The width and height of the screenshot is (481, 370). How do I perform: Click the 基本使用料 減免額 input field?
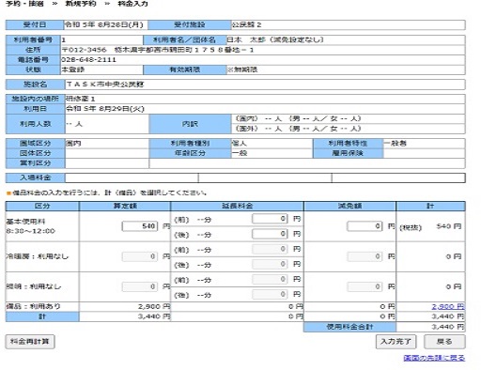coord(365,226)
